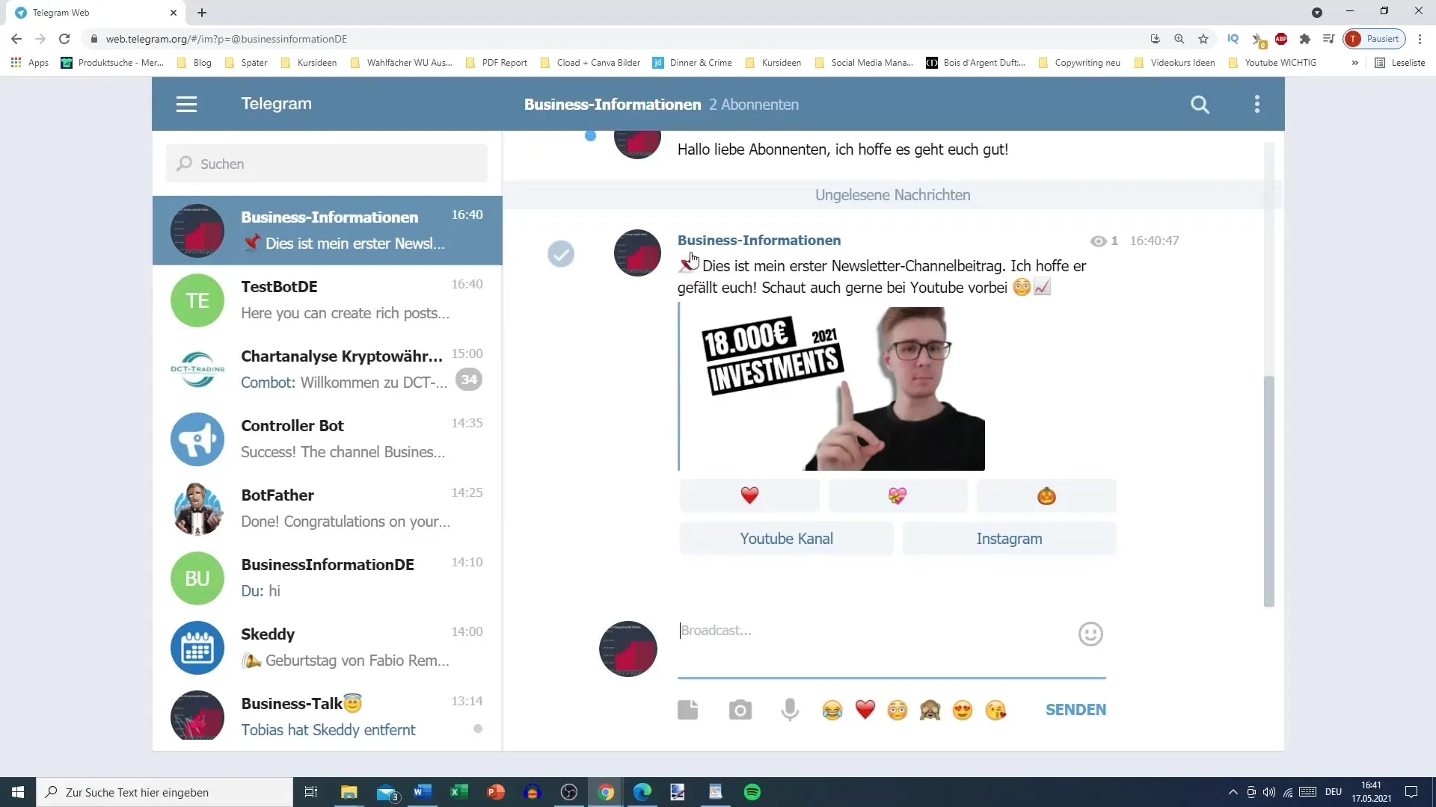Click the Telegram search icon
The width and height of the screenshot is (1436, 807).
(1202, 103)
